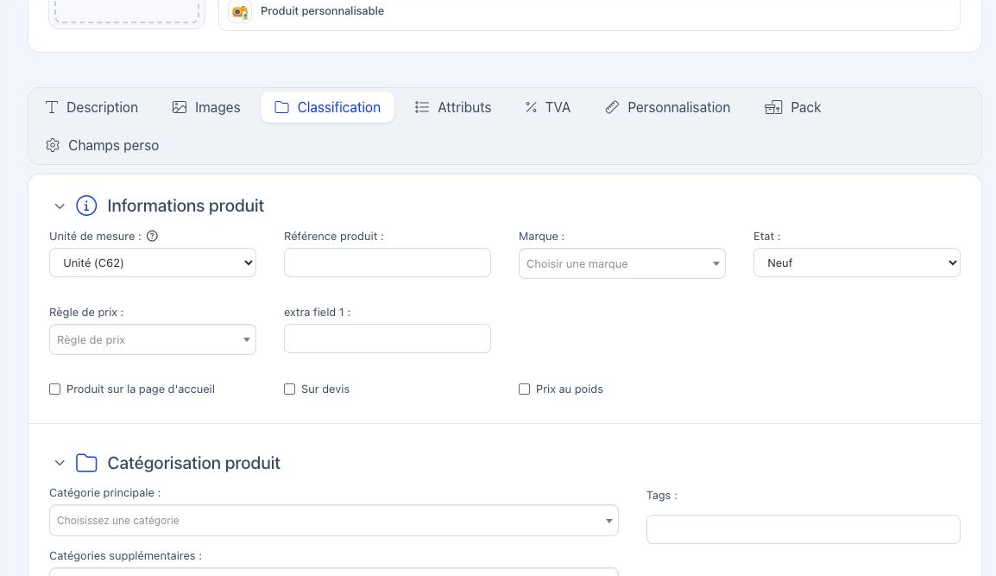Click into the Tags input field
The height and width of the screenshot is (576, 996).
pyautogui.click(x=804, y=529)
